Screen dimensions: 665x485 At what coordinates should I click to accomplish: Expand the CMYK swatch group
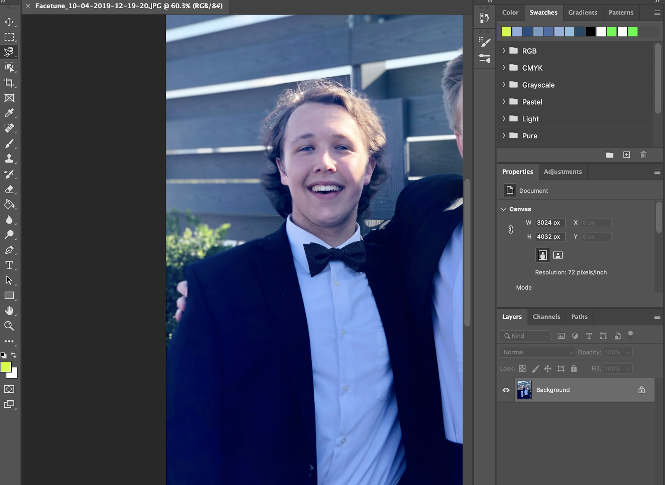point(504,68)
